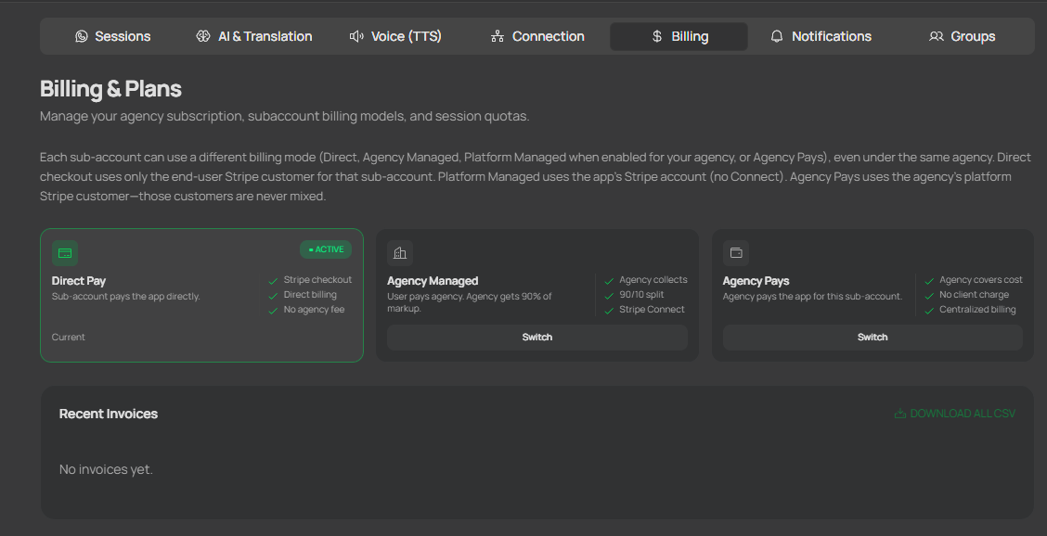Click the Billing & Plans heading
The height and width of the screenshot is (536, 1047).
coord(110,89)
